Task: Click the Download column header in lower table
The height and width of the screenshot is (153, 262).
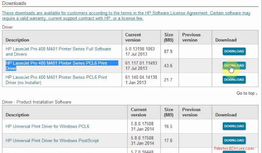Action: (x=226, y=115)
